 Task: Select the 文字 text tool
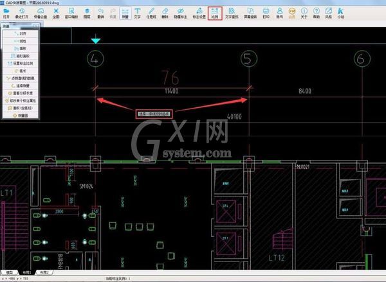click(138, 13)
